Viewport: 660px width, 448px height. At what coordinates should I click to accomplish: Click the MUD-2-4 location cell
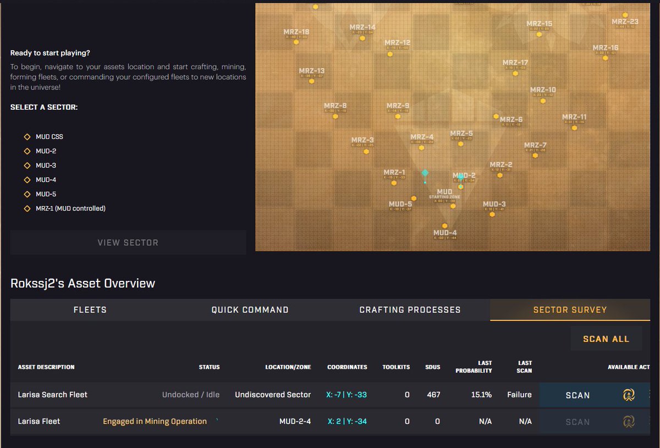295,422
